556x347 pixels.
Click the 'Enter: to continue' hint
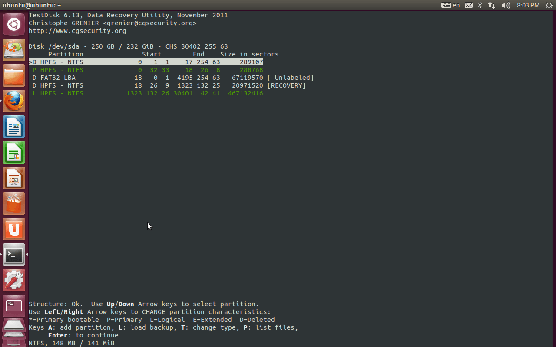(83, 335)
